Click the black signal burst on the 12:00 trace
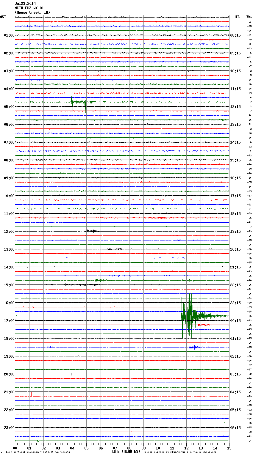The width and height of the screenshot is (253, 456). coord(92,231)
